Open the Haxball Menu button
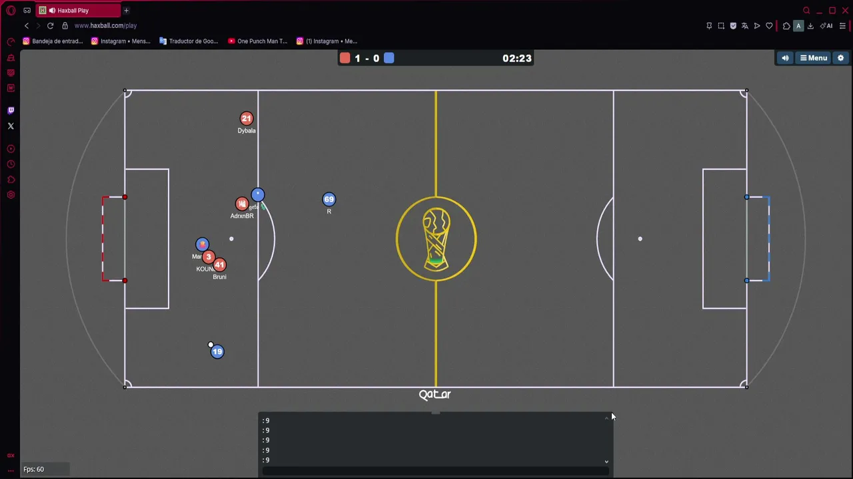This screenshot has height=479, width=853. pos(813,58)
